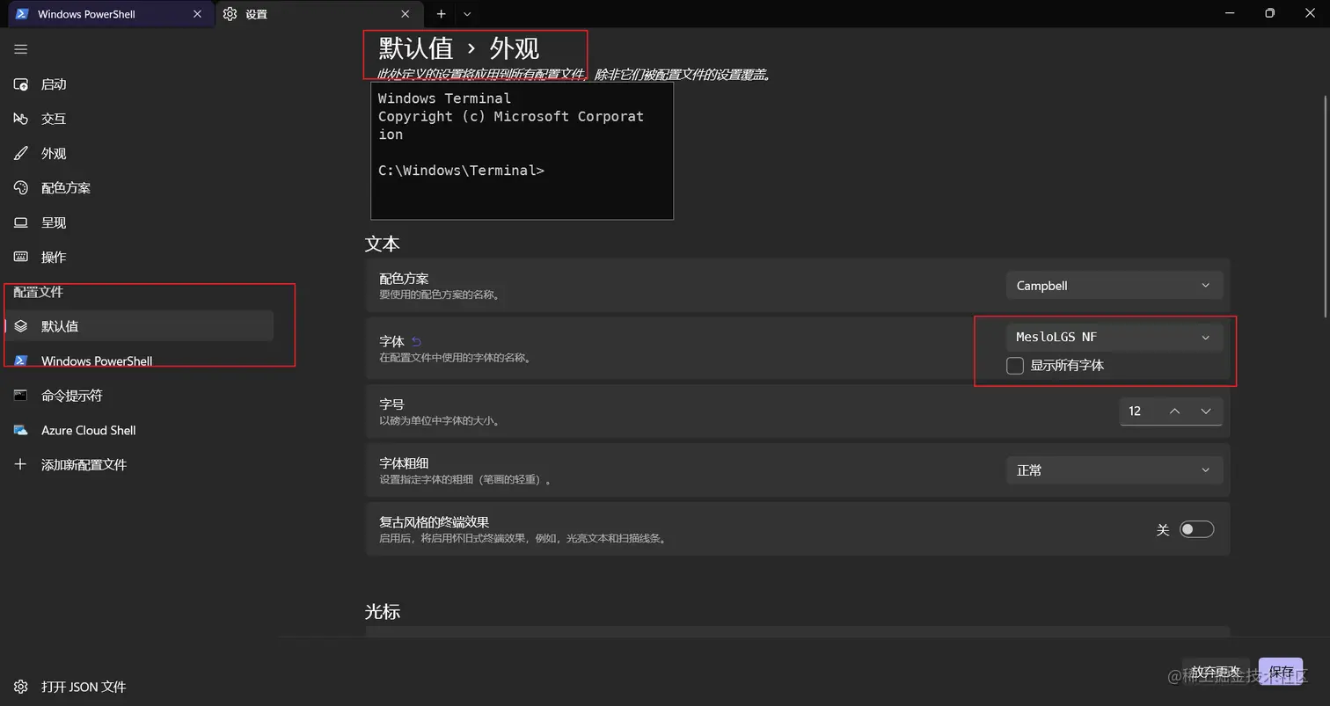Open 操作 actions settings
This screenshot has height=706, width=1330.
tap(139, 257)
